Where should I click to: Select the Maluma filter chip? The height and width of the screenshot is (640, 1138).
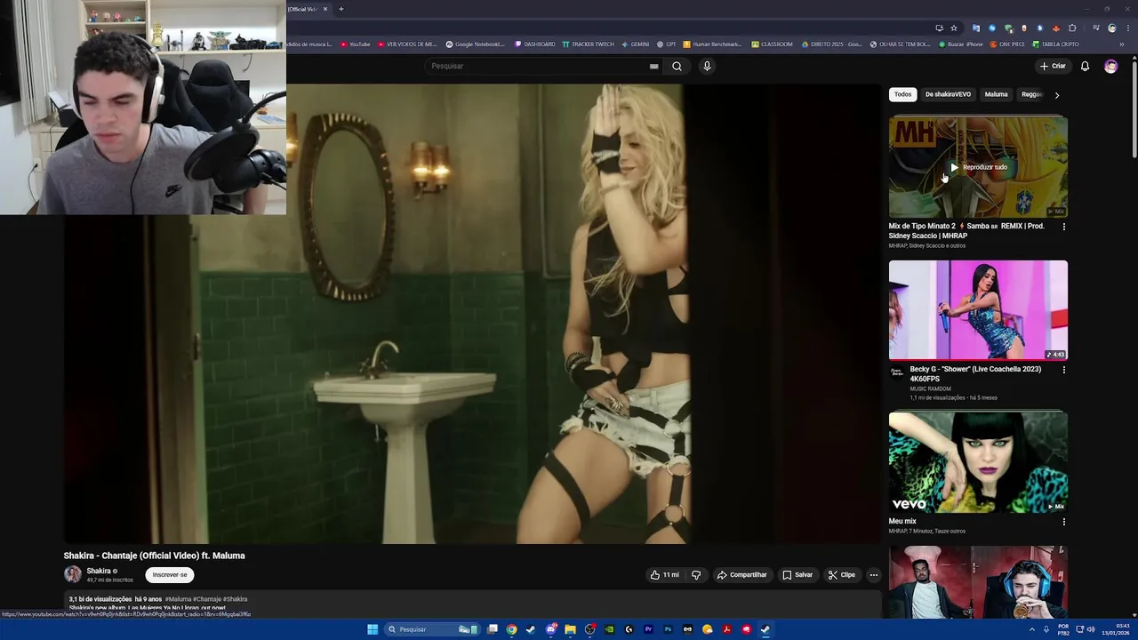pyautogui.click(x=996, y=94)
